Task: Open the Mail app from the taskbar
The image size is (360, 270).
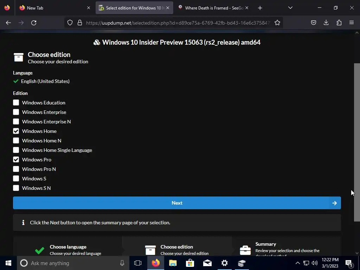Action: tap(207, 263)
